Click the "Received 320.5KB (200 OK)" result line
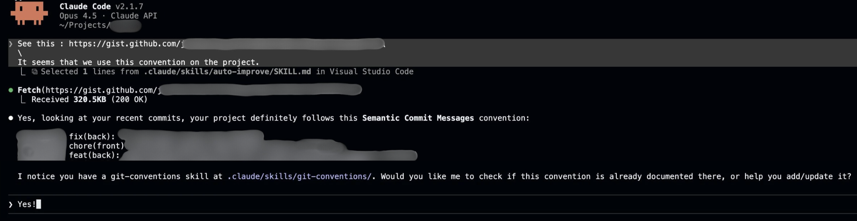 coord(89,100)
